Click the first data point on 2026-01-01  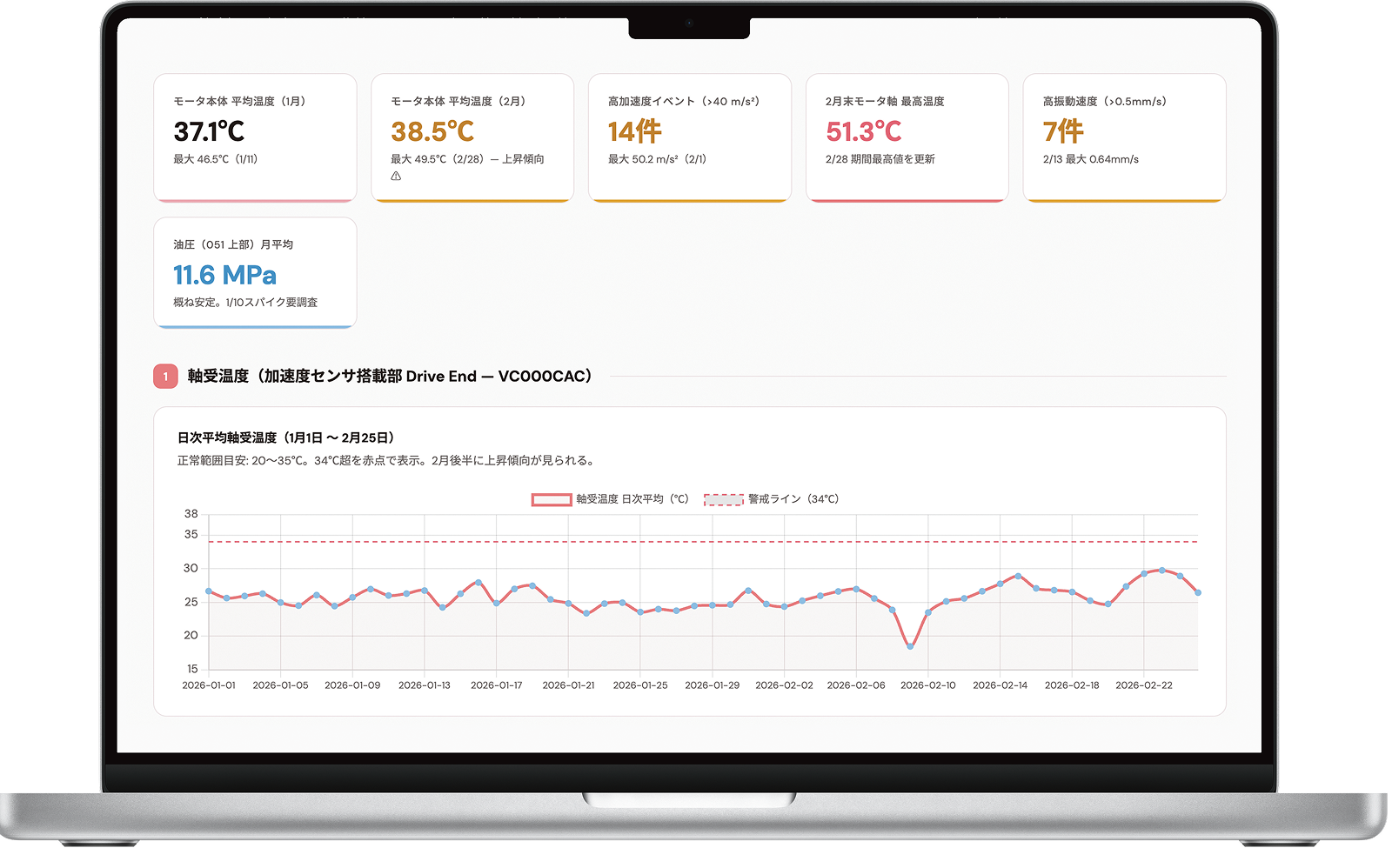pos(209,591)
